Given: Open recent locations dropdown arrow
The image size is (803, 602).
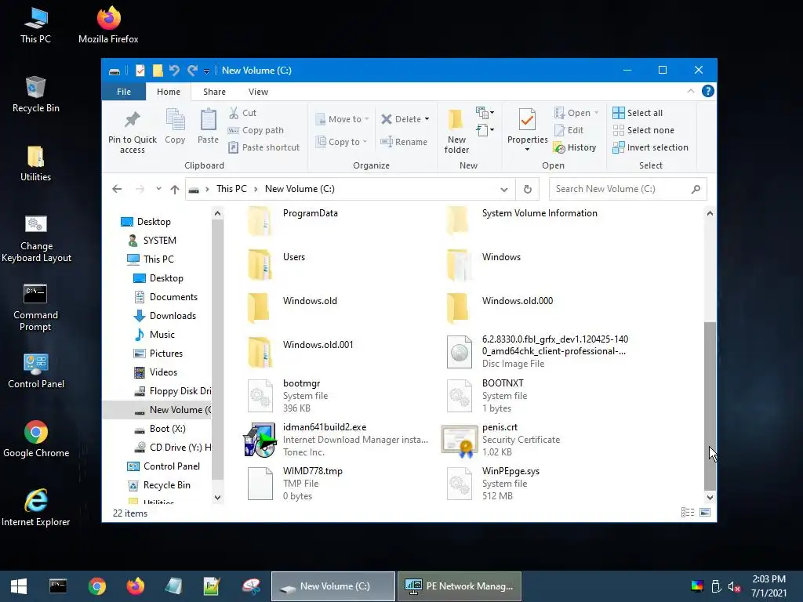Looking at the screenshot, I should pos(158,189).
